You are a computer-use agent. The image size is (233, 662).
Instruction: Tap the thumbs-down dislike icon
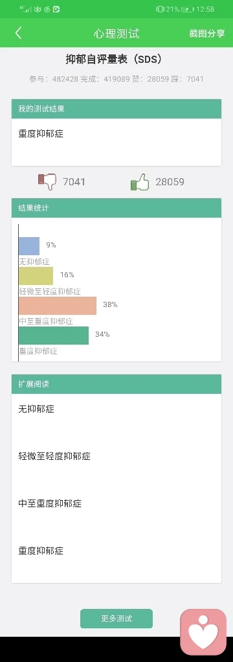pos(47,182)
